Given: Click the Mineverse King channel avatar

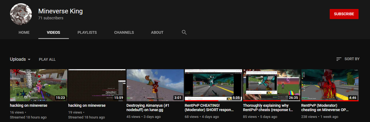Looking at the screenshot, I should 21,14.
